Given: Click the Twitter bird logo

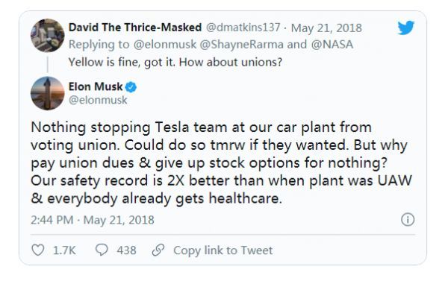Looking at the screenshot, I should coord(405,28).
